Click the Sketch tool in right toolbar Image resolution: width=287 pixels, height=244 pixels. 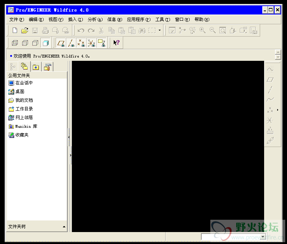tap(270, 70)
